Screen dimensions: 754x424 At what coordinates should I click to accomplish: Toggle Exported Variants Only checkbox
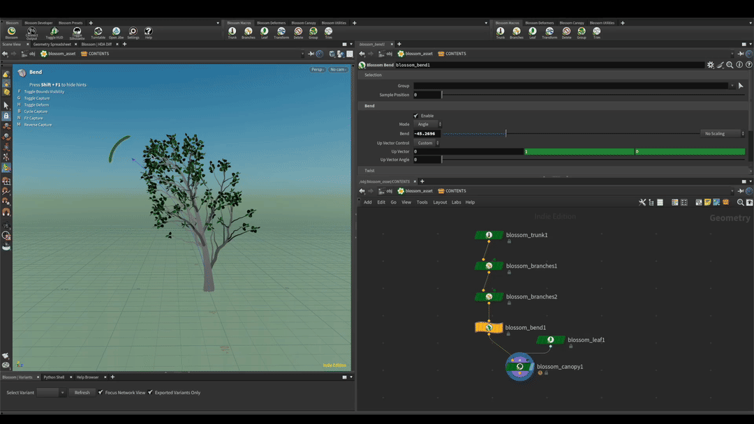[x=150, y=393]
